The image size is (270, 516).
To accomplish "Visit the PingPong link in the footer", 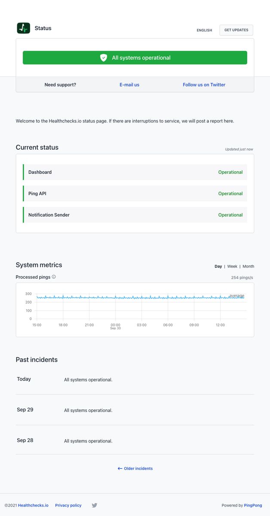I will 253,505.
